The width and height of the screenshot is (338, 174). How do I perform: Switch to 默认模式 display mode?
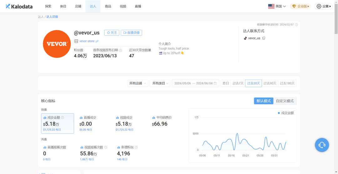(x=264, y=101)
